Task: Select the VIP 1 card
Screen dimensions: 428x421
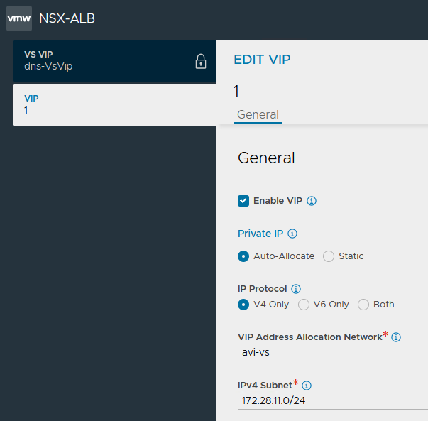Action: tap(115, 105)
